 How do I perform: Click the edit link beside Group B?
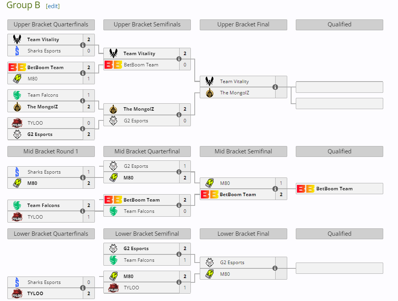coord(52,6)
